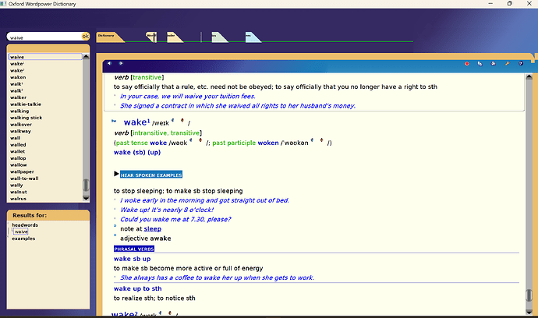Viewport: 538px width, 318px height.
Task: Play blue pronunciation icon for woke
Action: (x=191, y=140)
